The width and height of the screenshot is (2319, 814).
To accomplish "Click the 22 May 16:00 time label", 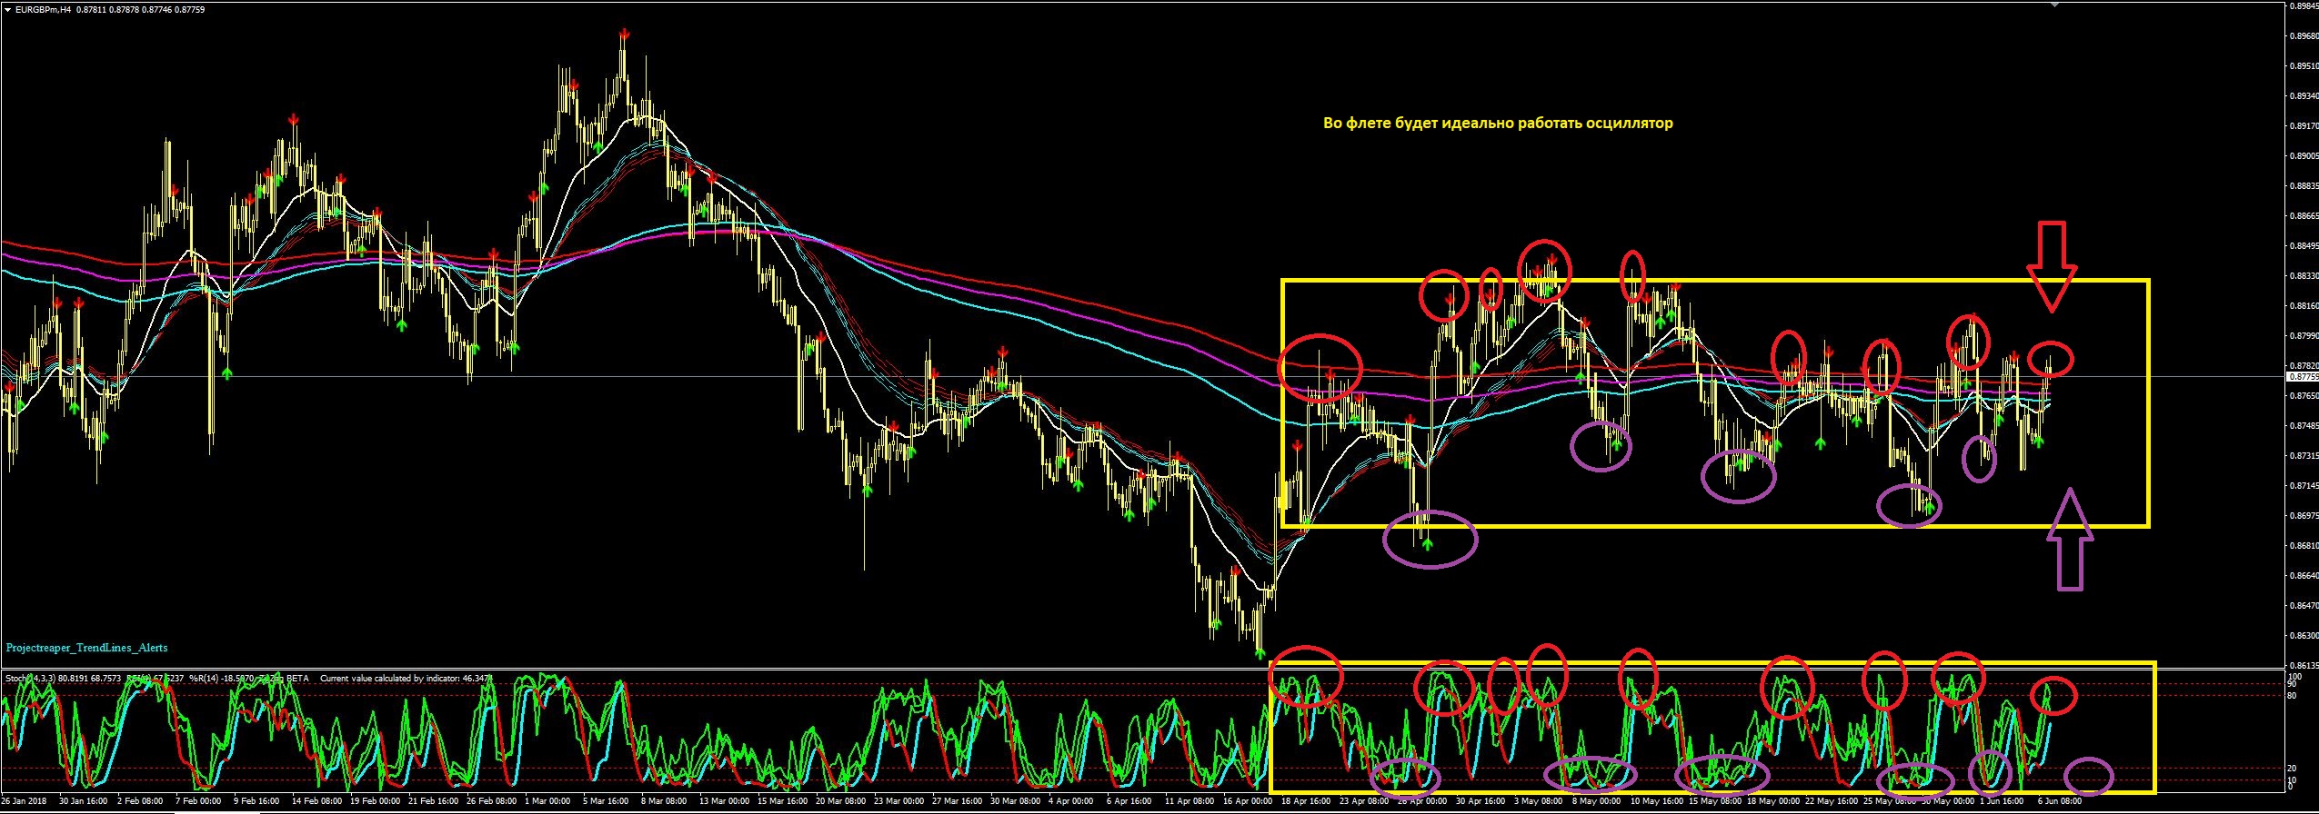I will click(1830, 801).
